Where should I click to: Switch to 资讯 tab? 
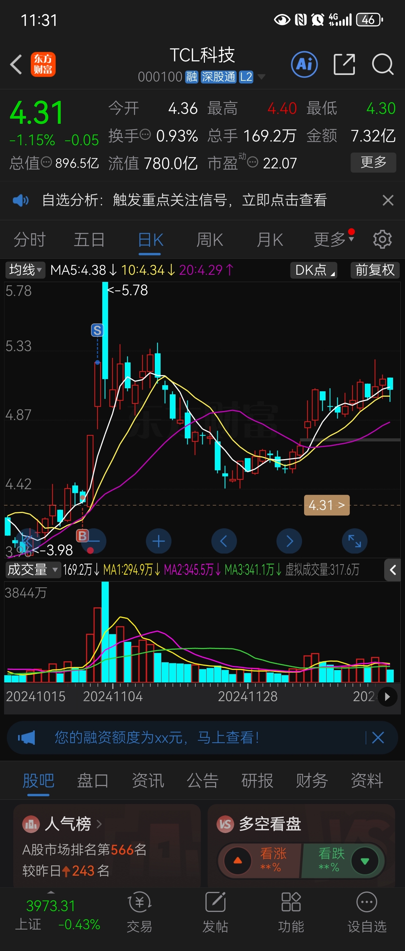[x=148, y=781]
